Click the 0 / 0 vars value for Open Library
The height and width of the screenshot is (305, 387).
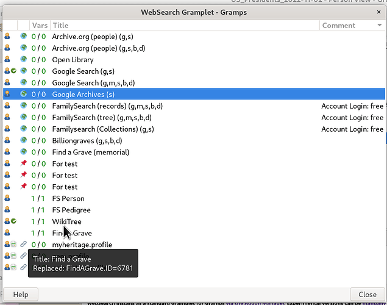tap(38, 60)
